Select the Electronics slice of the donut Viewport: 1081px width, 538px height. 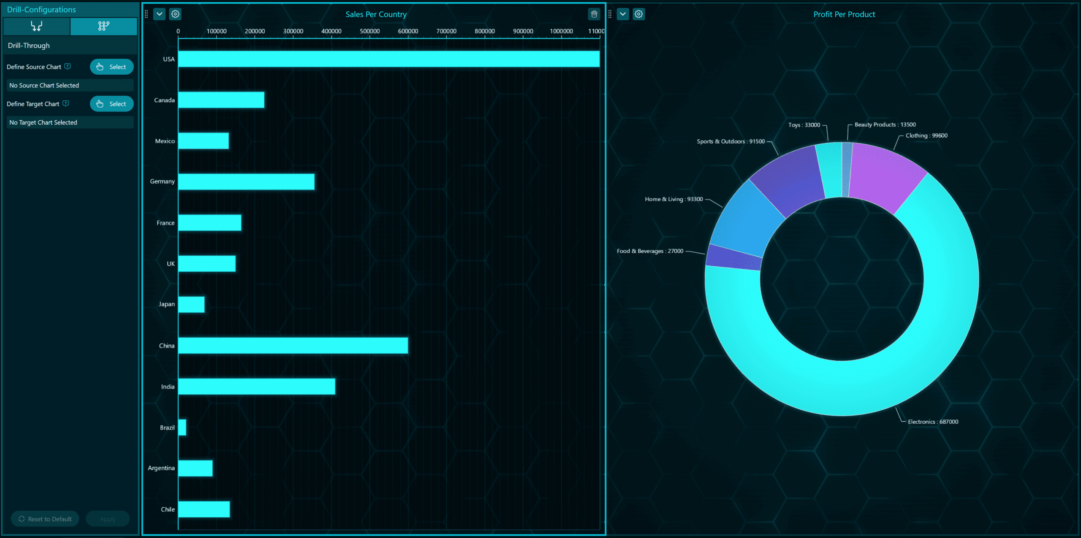(x=842, y=388)
